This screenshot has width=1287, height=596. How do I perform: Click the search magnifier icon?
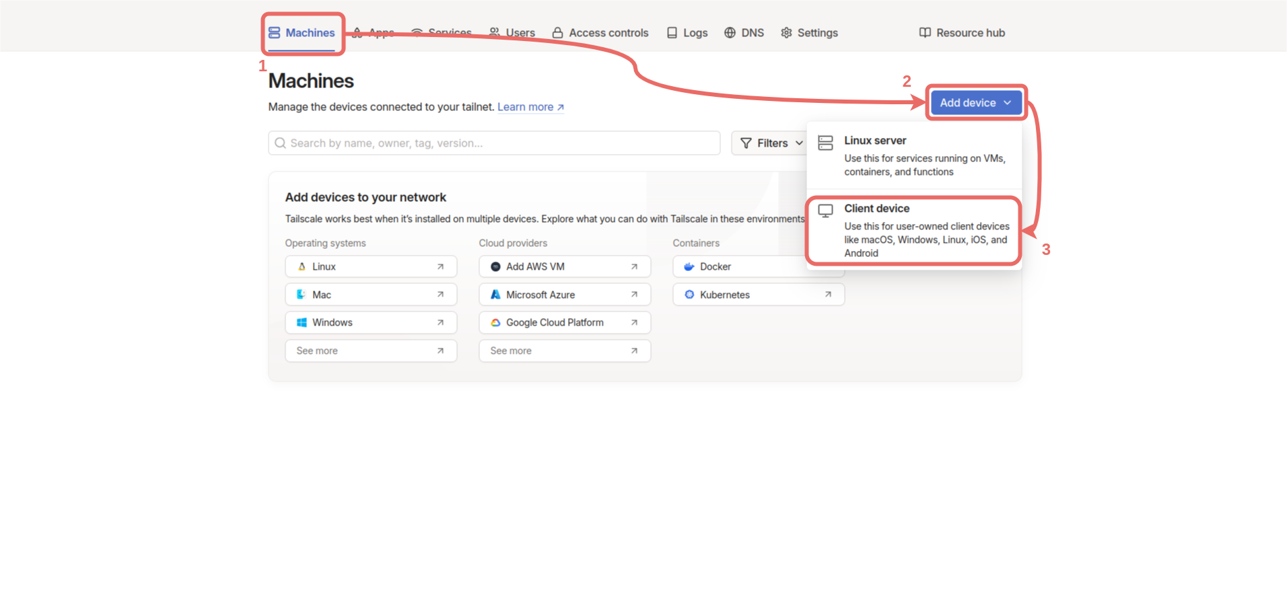281,143
